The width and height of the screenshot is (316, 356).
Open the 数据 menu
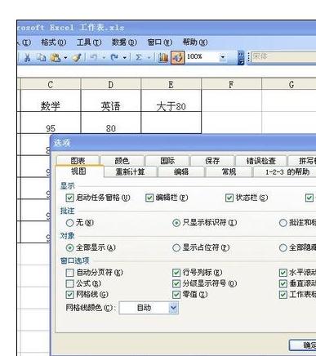click(x=124, y=42)
